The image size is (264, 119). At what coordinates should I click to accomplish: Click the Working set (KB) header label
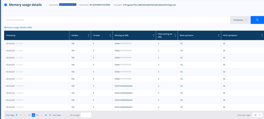[122, 35]
